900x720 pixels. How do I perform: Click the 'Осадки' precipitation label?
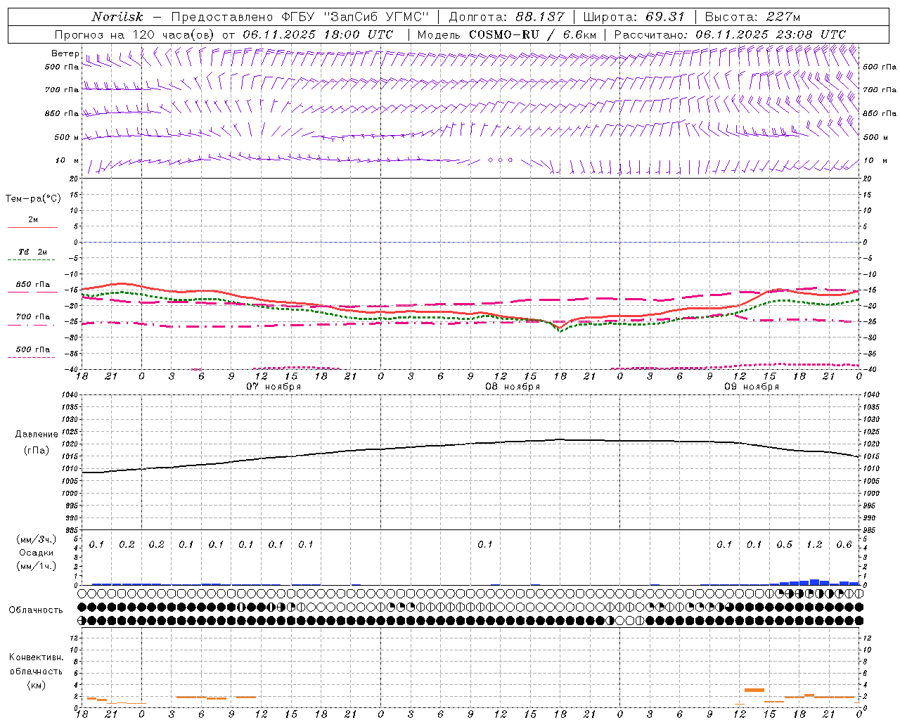[x=37, y=553]
